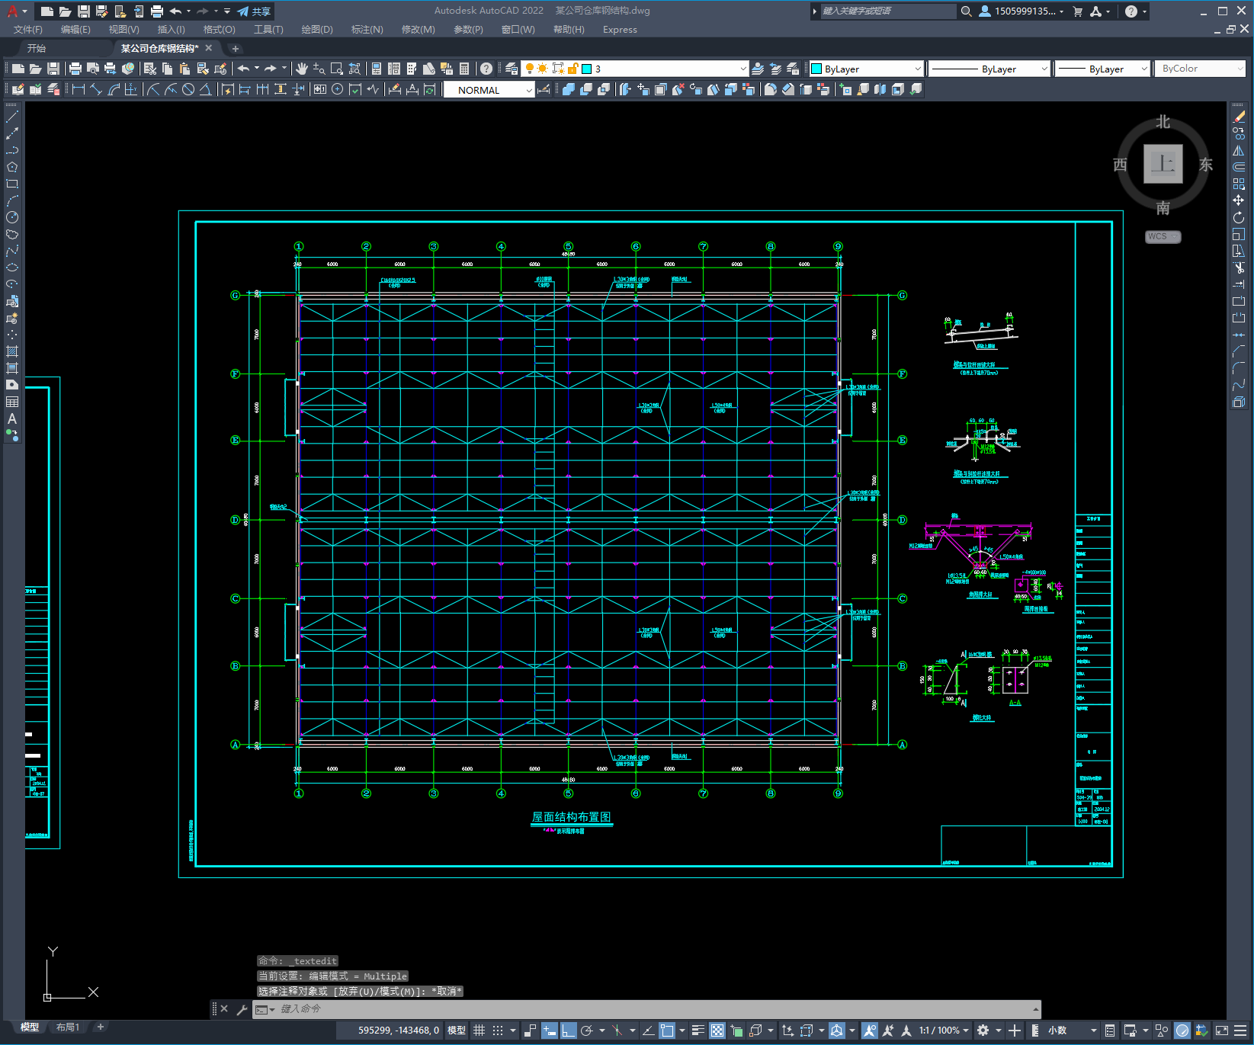Click the Save icon in quick access toolbar
Viewport: 1254px width, 1045px height.
click(84, 11)
